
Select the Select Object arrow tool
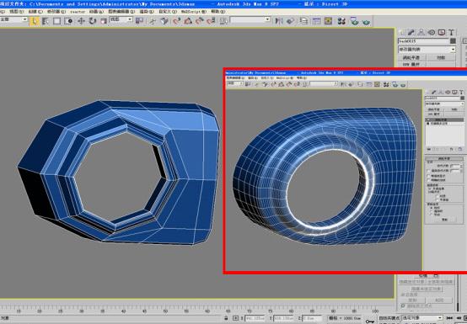(35, 21)
